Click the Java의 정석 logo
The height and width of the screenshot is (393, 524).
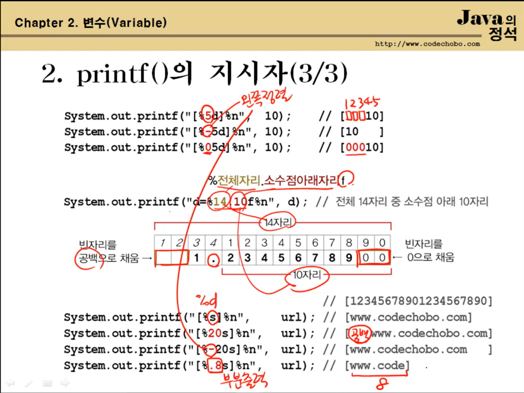click(488, 25)
